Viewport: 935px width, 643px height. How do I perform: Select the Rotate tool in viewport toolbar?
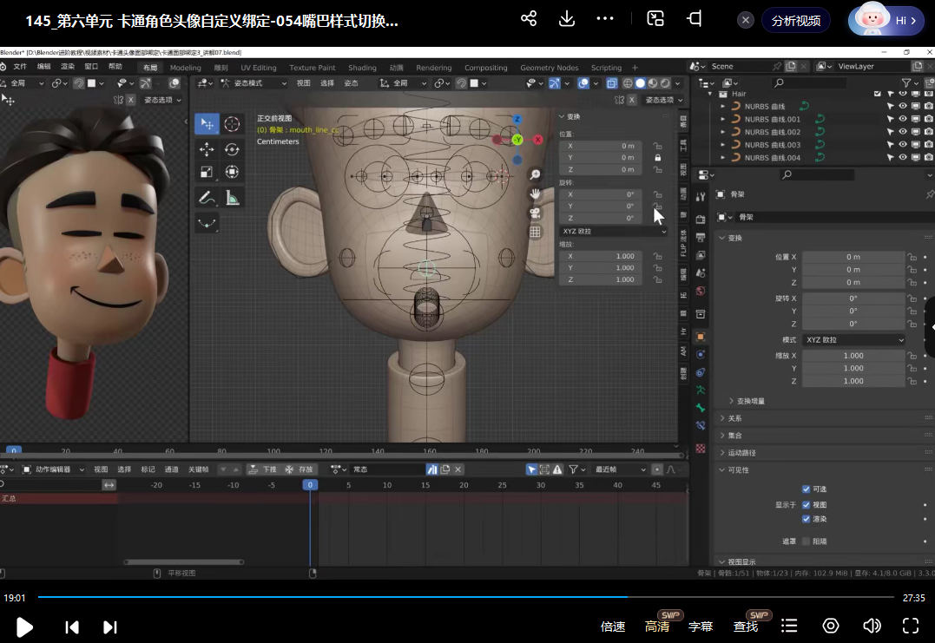click(232, 149)
